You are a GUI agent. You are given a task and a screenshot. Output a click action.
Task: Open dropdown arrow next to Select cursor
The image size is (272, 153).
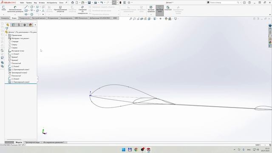117,3
